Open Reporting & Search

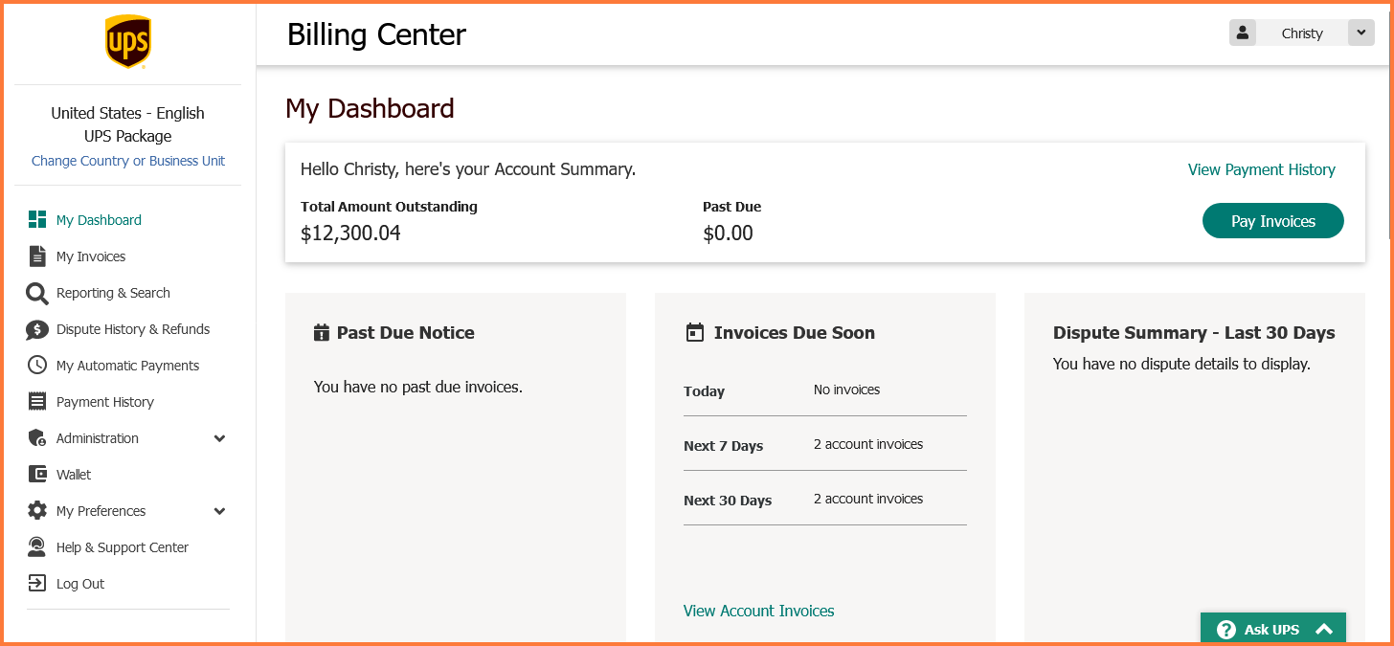point(113,293)
